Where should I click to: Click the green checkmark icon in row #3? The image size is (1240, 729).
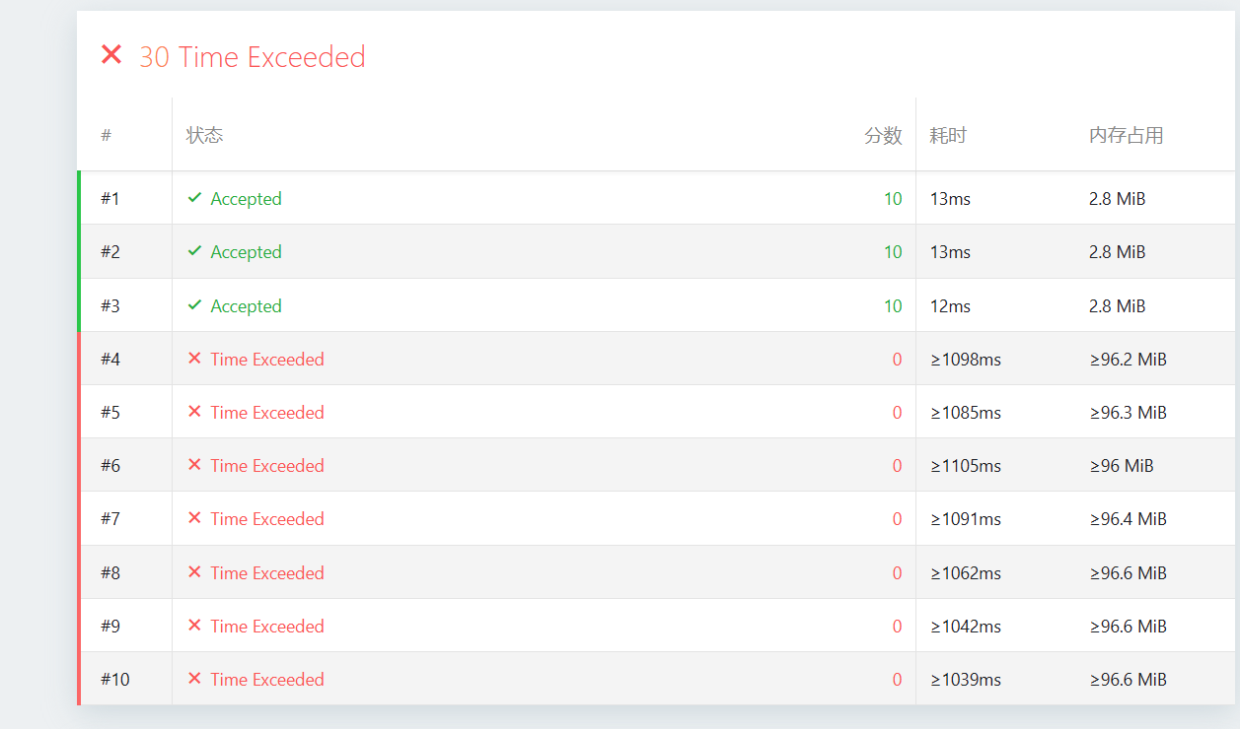195,305
